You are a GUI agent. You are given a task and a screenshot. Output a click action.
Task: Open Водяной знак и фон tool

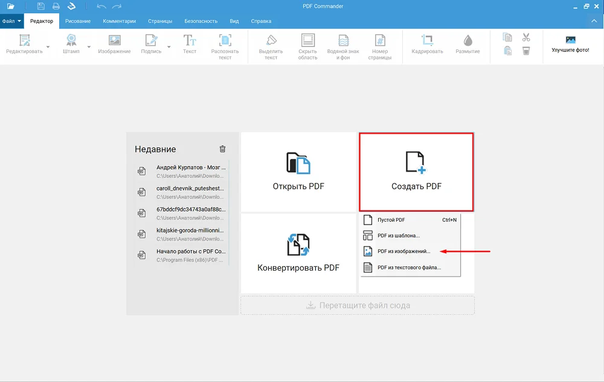(x=343, y=47)
